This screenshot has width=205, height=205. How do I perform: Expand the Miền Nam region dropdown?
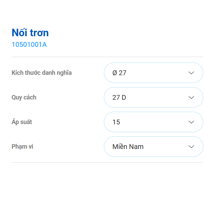coord(153,147)
